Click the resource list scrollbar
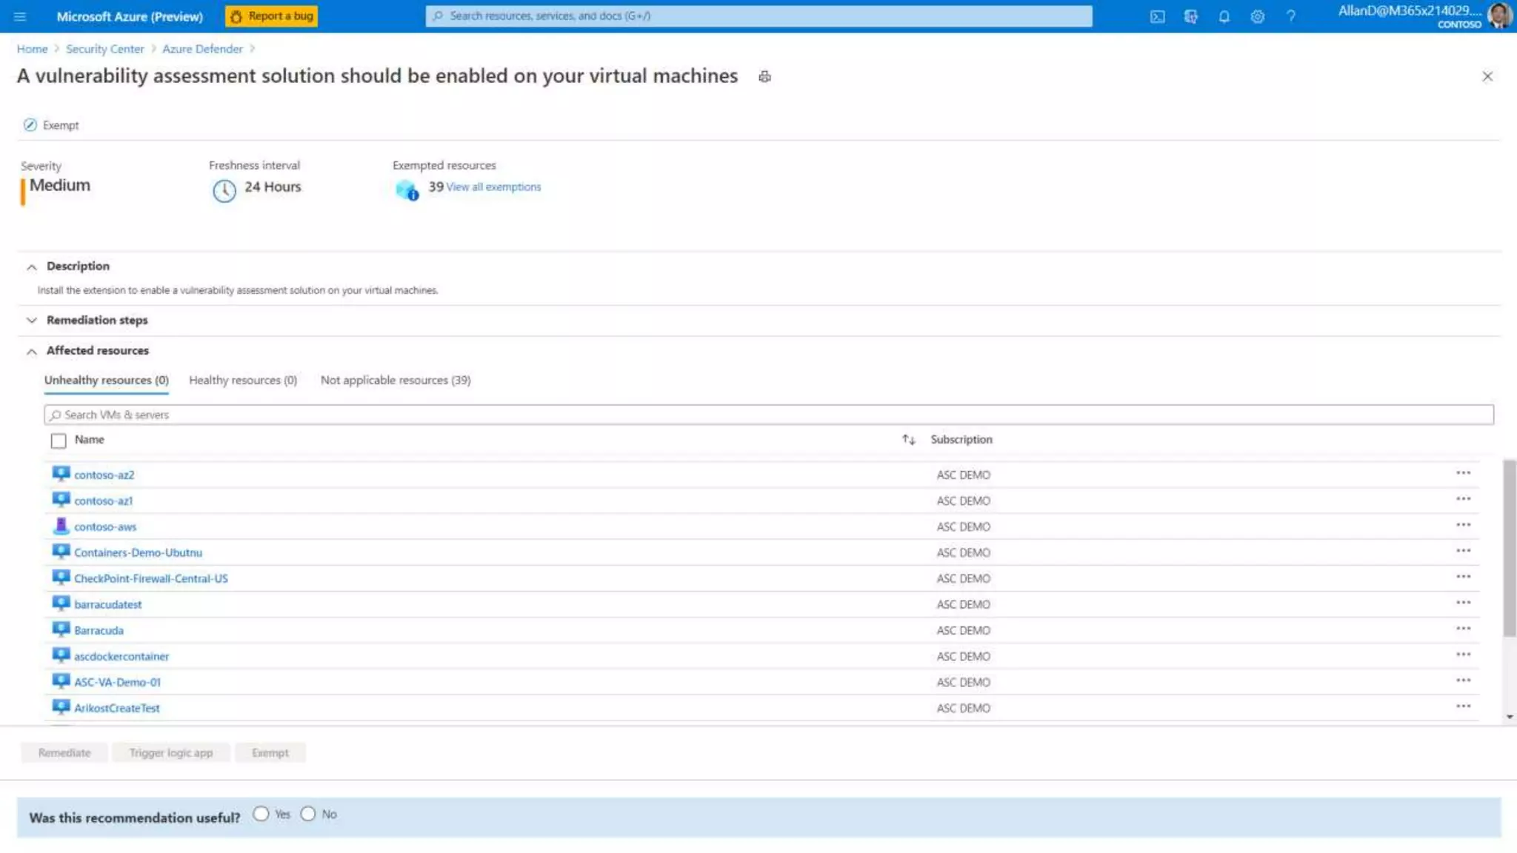 [x=1509, y=548]
